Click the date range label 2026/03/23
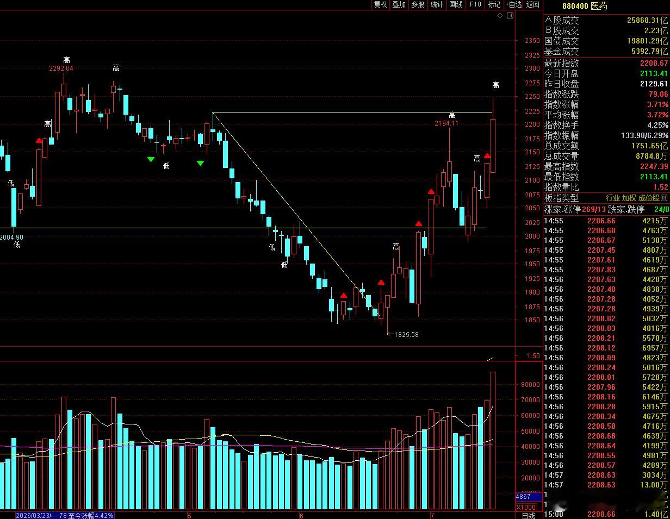Screen dimensions: 670x519 [x=64, y=515]
